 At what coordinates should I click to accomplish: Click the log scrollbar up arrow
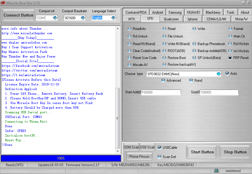[x=118, y=28]
